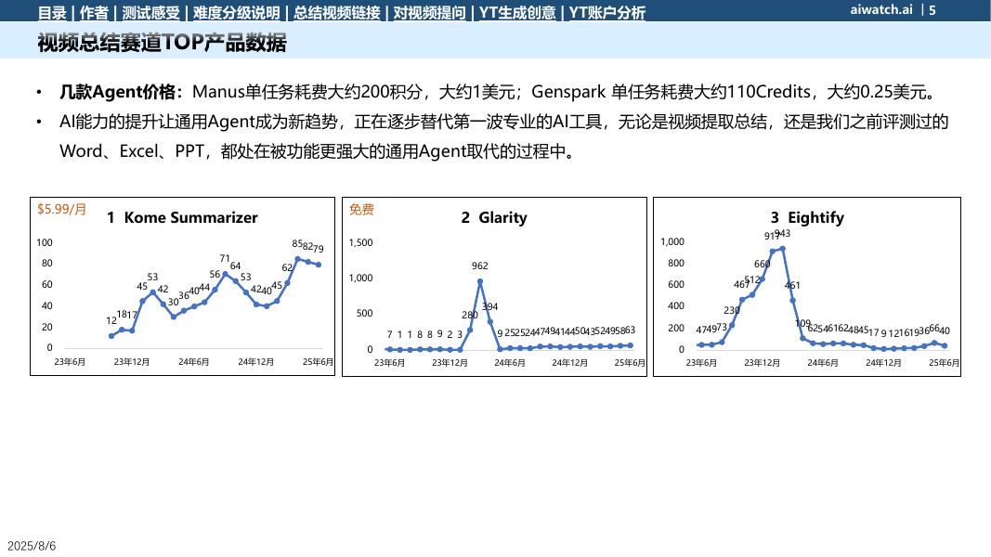Click the 100 axis label in Kome chart
This screenshot has width=991, height=557.
45,242
